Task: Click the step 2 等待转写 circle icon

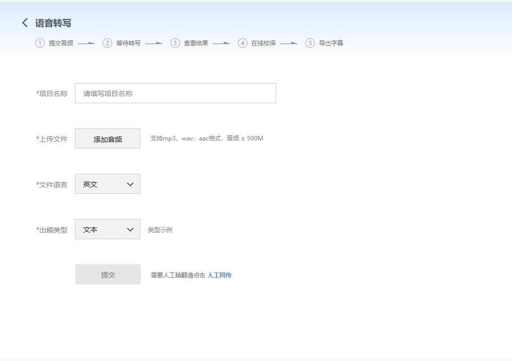Action: coord(107,43)
